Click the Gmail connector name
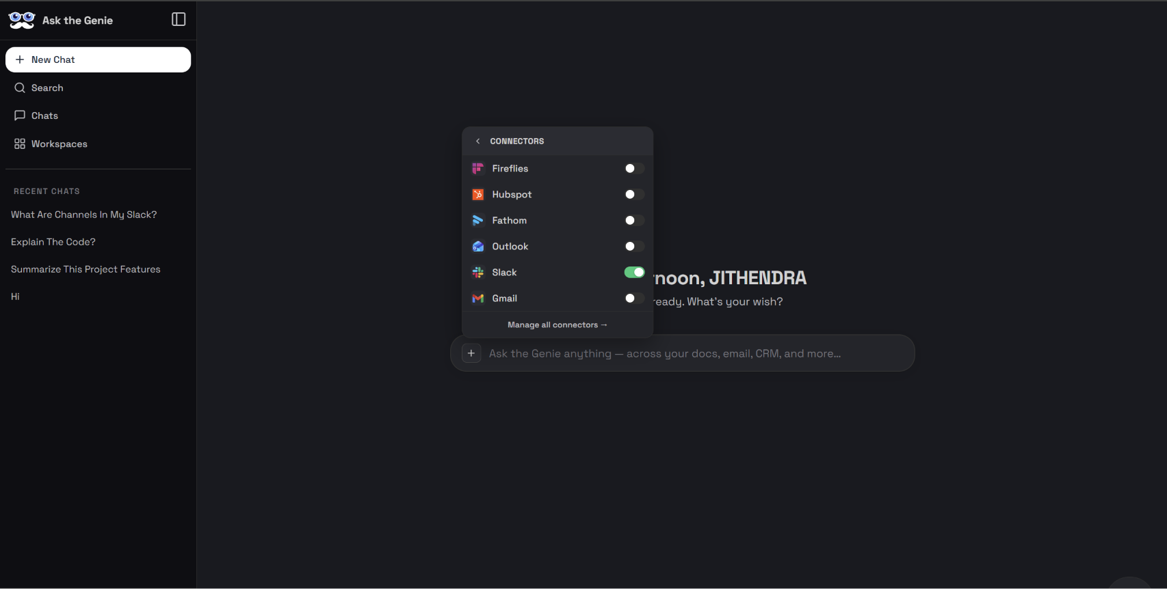Viewport: 1167px width, 589px height. [505, 299]
